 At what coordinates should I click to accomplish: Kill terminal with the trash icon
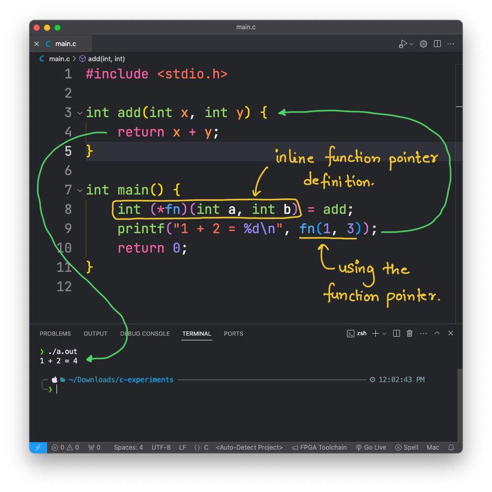[x=409, y=333]
